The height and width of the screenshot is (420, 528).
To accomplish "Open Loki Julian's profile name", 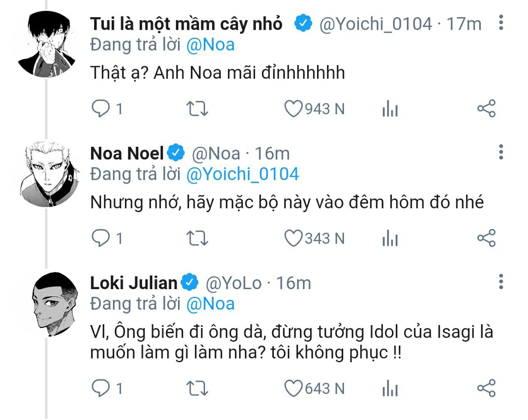I will 133,283.
